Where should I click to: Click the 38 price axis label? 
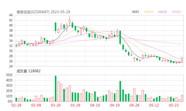11,31
